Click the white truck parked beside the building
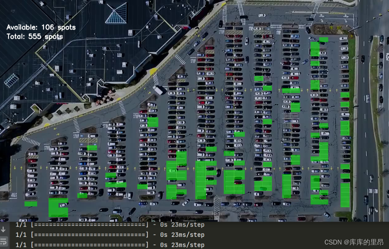The height and width of the screenshot is (249, 389). click(160, 90)
